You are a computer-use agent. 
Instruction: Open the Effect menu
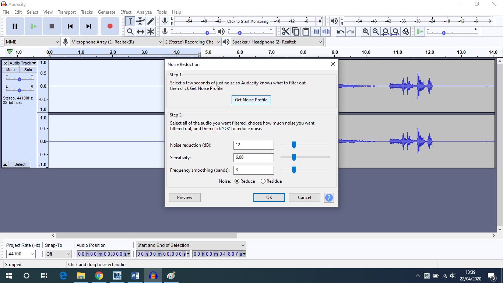[x=126, y=12]
